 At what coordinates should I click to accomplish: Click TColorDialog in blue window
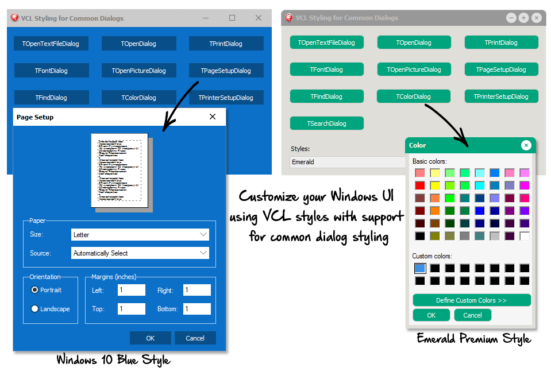(x=139, y=98)
